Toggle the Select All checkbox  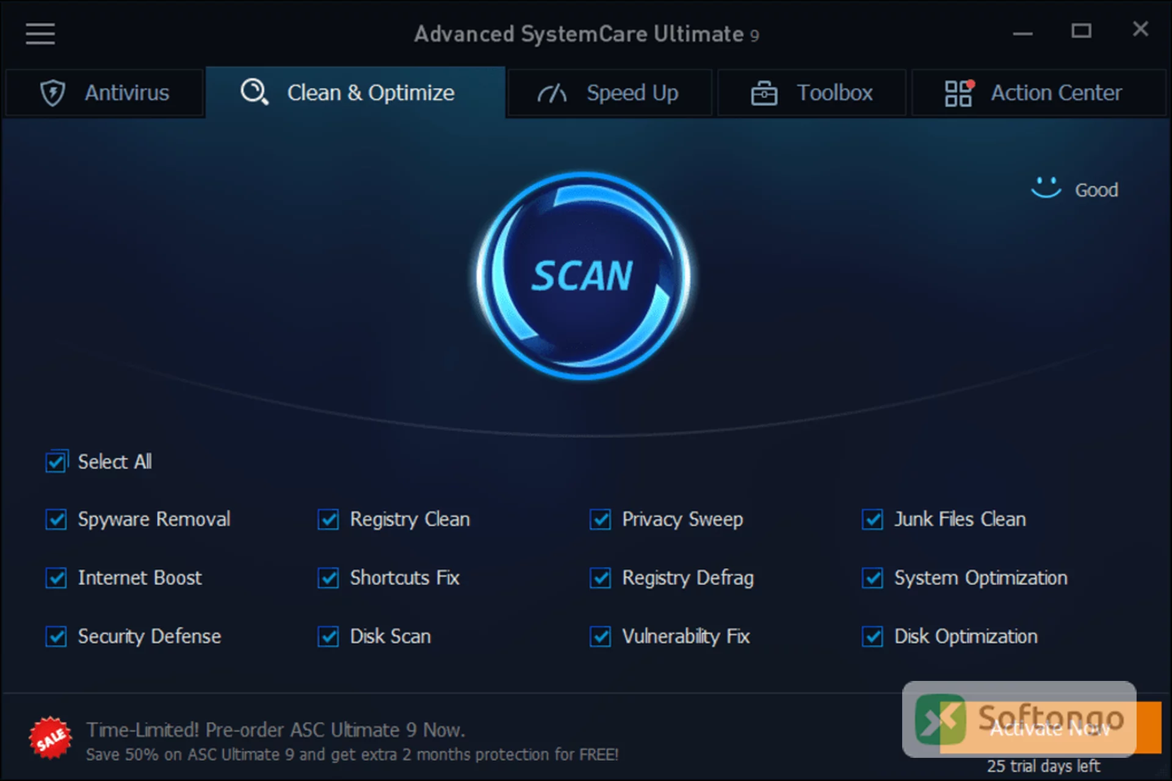(56, 462)
